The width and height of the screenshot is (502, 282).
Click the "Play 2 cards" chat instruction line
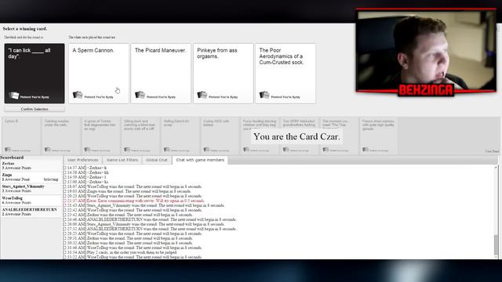[x=120, y=252]
